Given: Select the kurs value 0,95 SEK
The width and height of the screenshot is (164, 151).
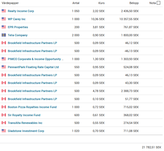Looking at the screenshot, I should point(99,67).
